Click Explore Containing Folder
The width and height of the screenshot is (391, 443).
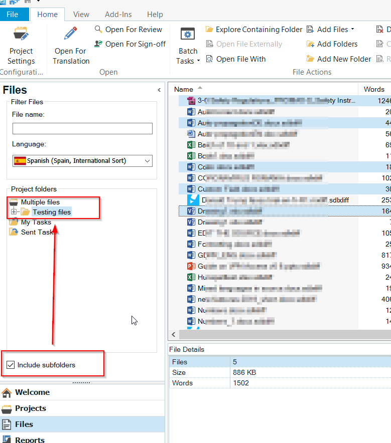254,30
